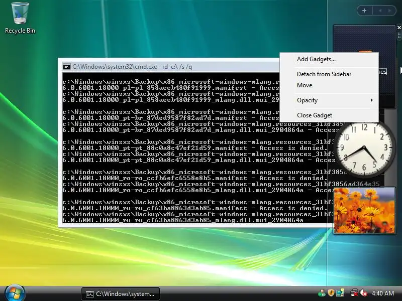Click pt-pt manifest Access is denied line
Image resolution: width=402 pixels, height=301 pixels.
[x=194, y=148]
